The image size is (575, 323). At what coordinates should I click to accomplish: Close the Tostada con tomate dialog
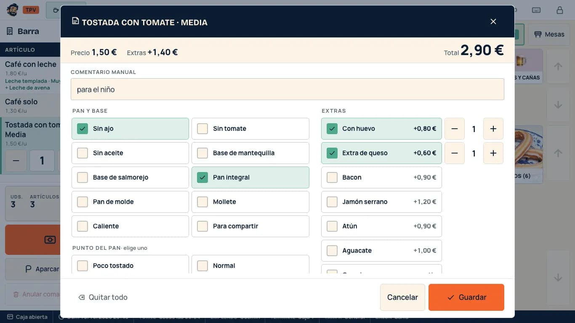tap(493, 21)
